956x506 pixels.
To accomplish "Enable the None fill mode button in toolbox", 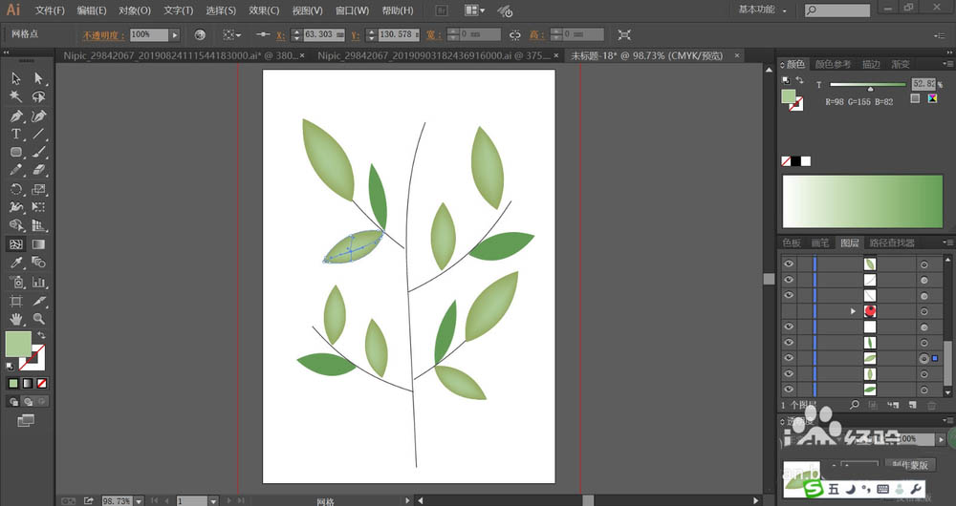I will coord(42,383).
